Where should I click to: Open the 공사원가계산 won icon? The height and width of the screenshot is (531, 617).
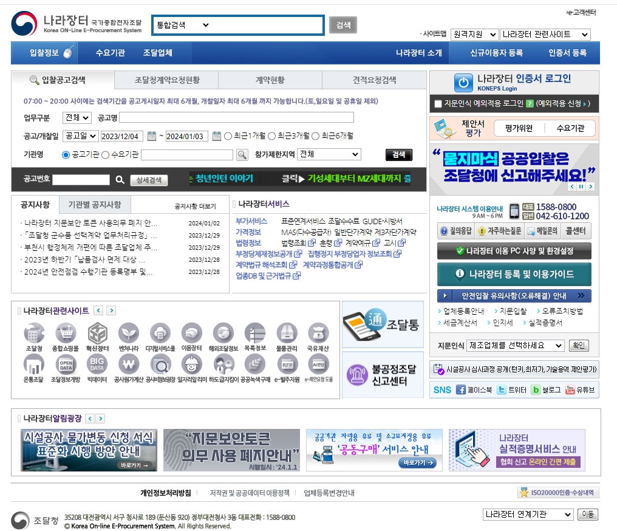click(129, 365)
